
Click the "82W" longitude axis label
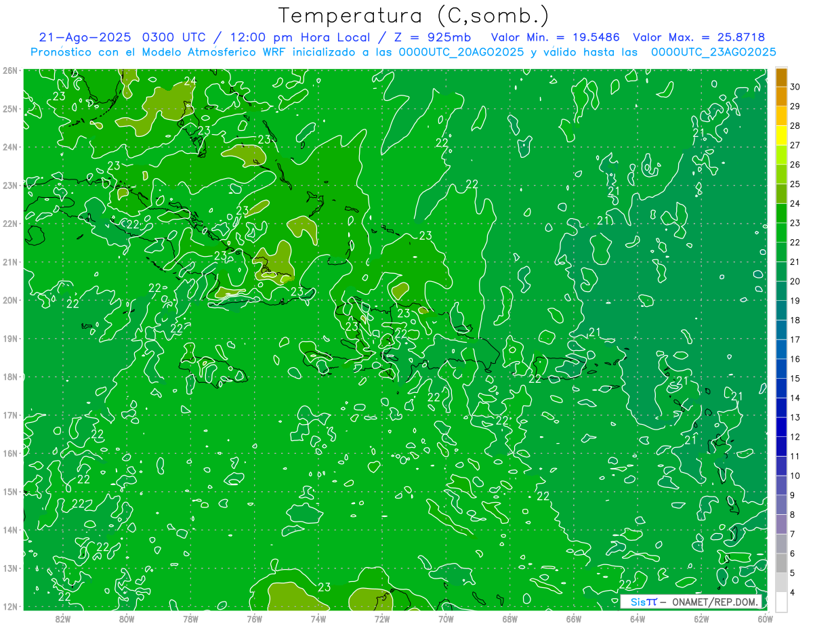63,619
